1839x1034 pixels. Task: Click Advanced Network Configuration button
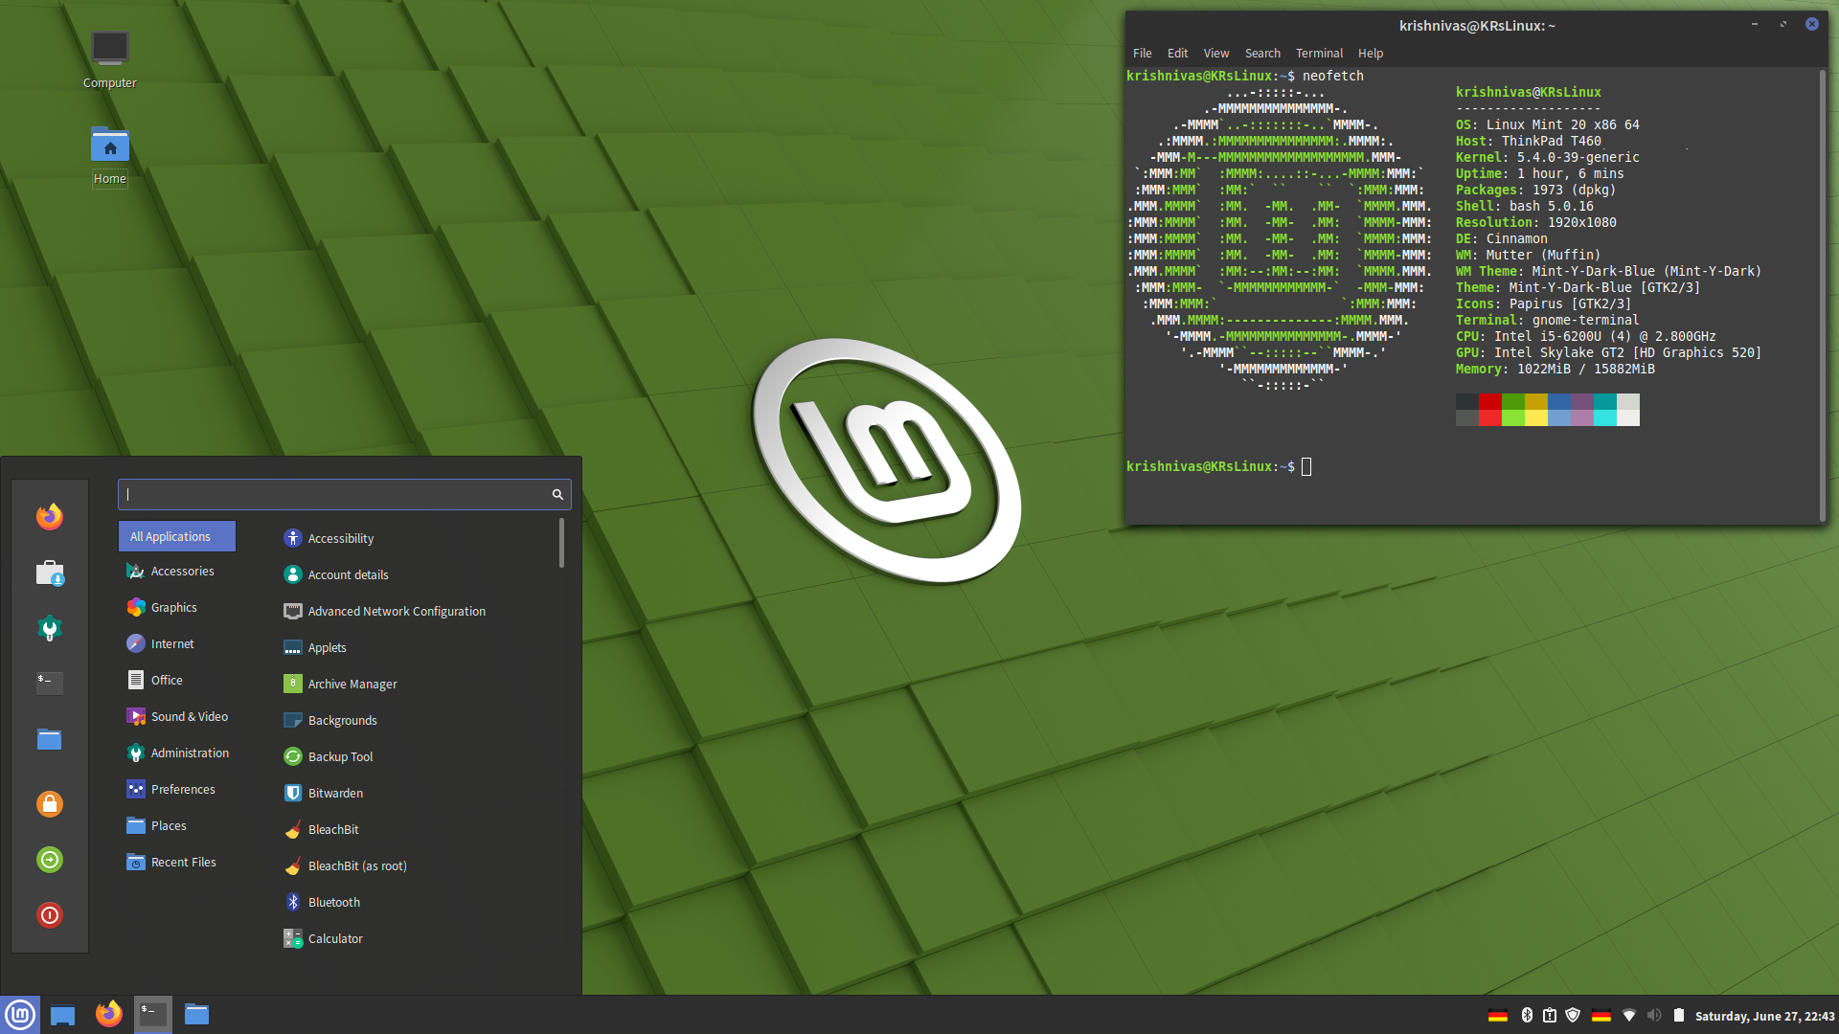click(x=397, y=611)
